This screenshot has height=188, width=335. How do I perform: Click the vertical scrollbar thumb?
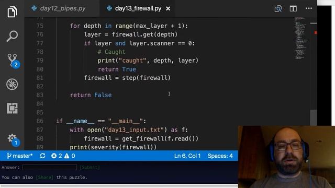[x=313, y=118]
